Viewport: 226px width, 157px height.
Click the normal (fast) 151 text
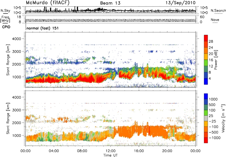[43, 28]
